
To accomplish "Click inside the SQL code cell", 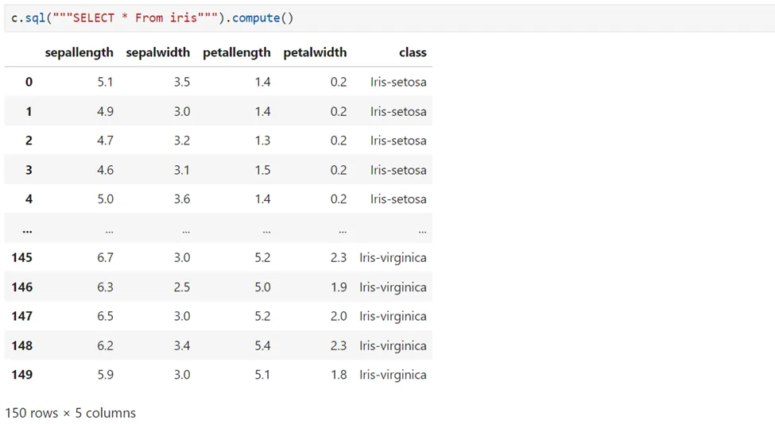I will [390, 18].
